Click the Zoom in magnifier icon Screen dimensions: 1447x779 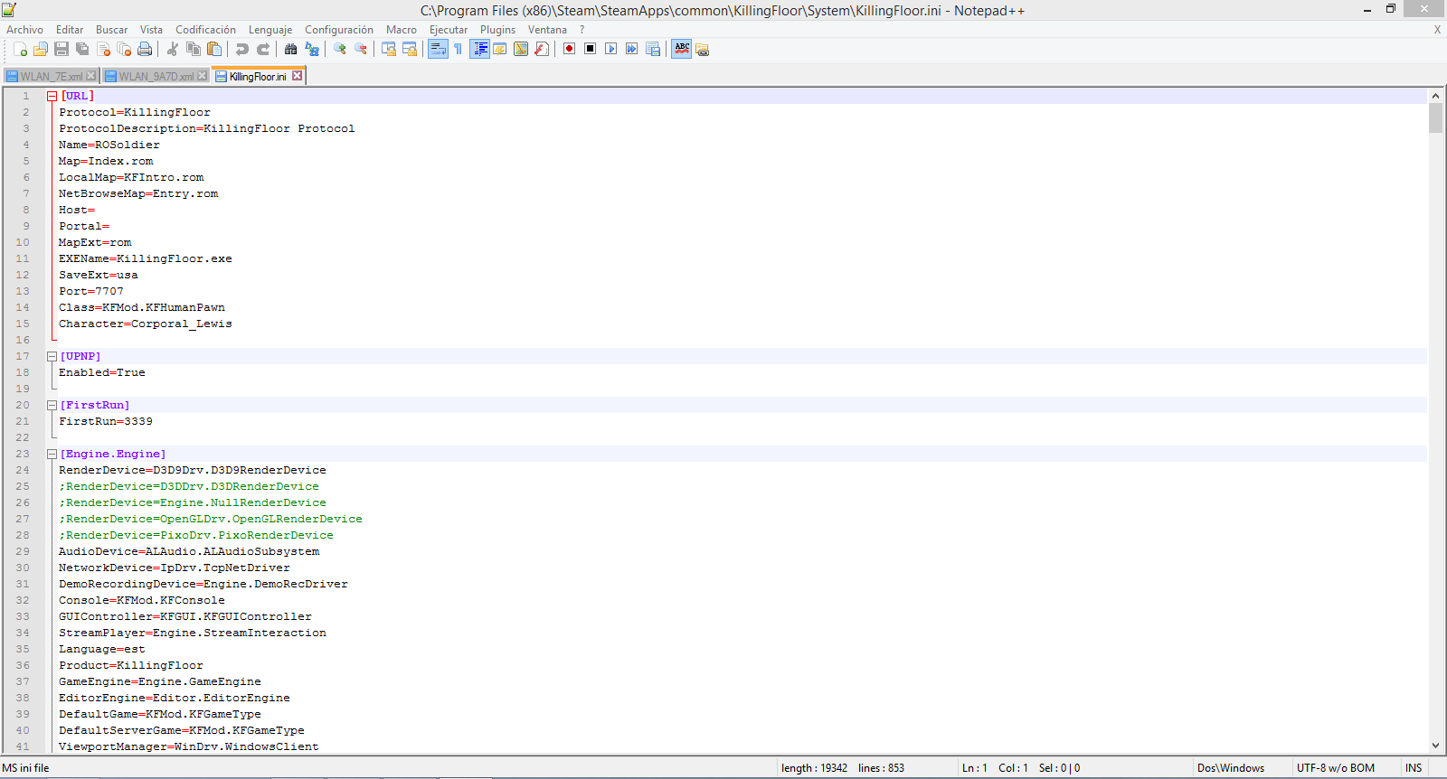(340, 49)
